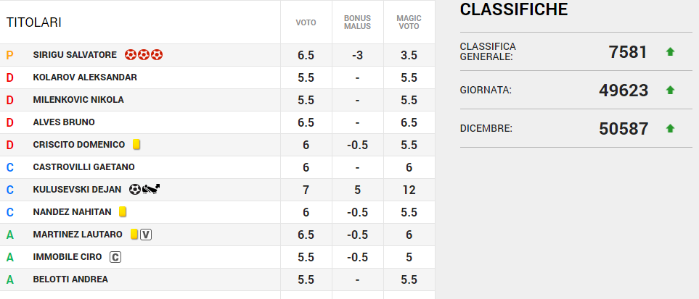699x299 pixels.
Task: Click Nandez's yellow card icon
Action: click(123, 212)
